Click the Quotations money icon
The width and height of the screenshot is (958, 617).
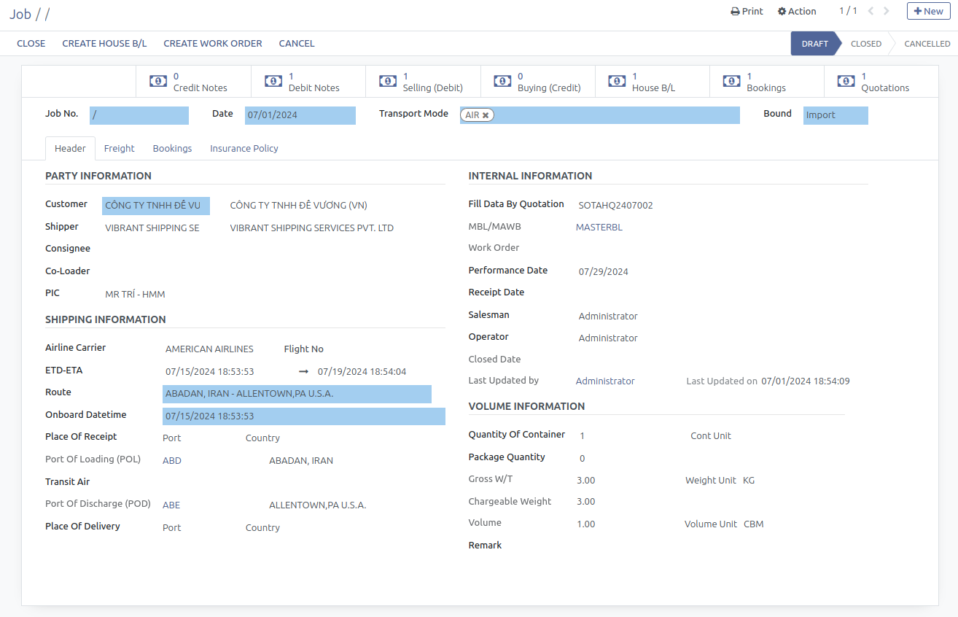(846, 81)
